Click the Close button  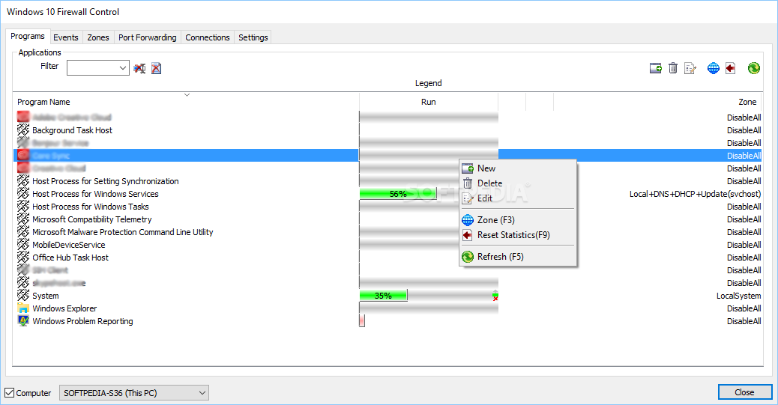pyautogui.click(x=745, y=392)
